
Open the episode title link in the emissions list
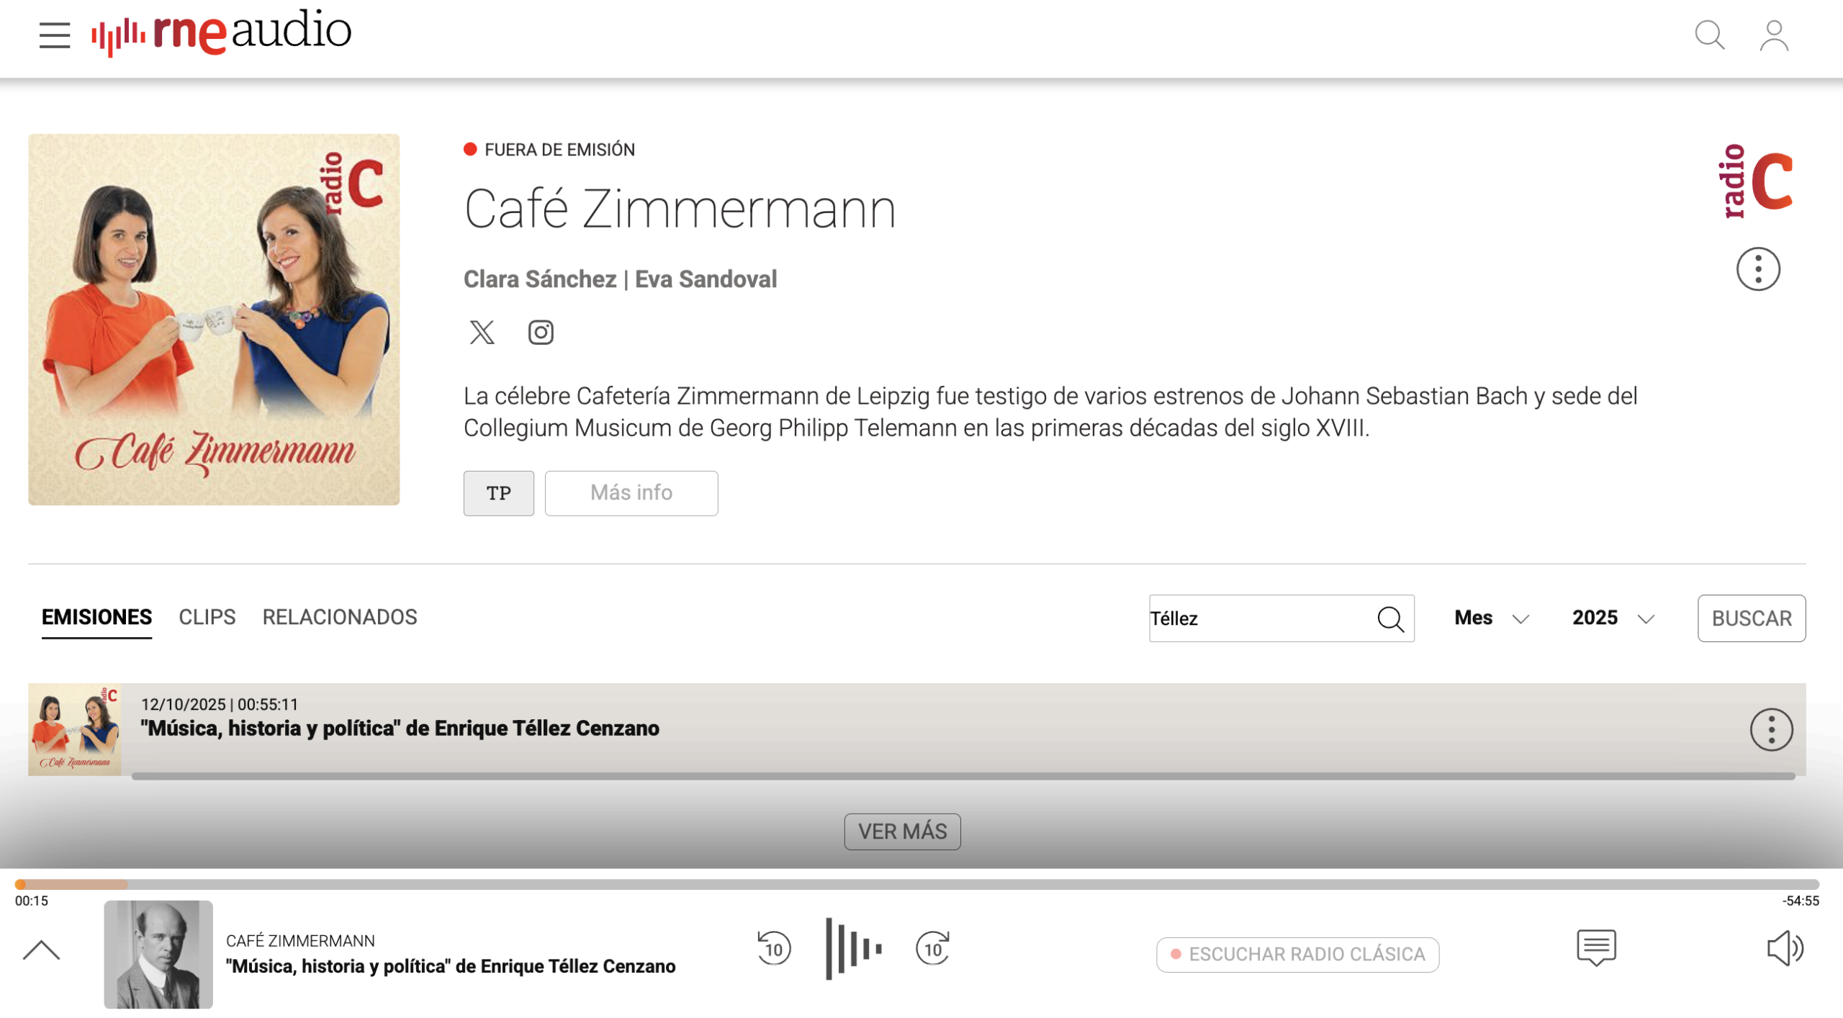click(x=400, y=729)
